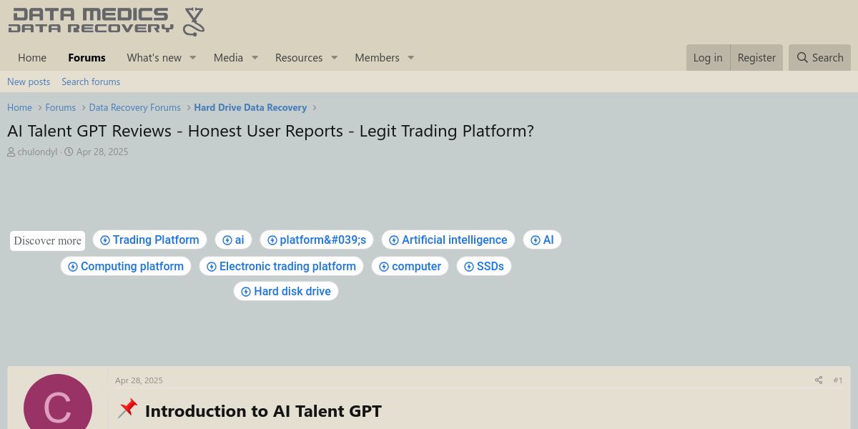Open the Members tab
Viewport: 858px width, 429px height.
click(x=377, y=58)
